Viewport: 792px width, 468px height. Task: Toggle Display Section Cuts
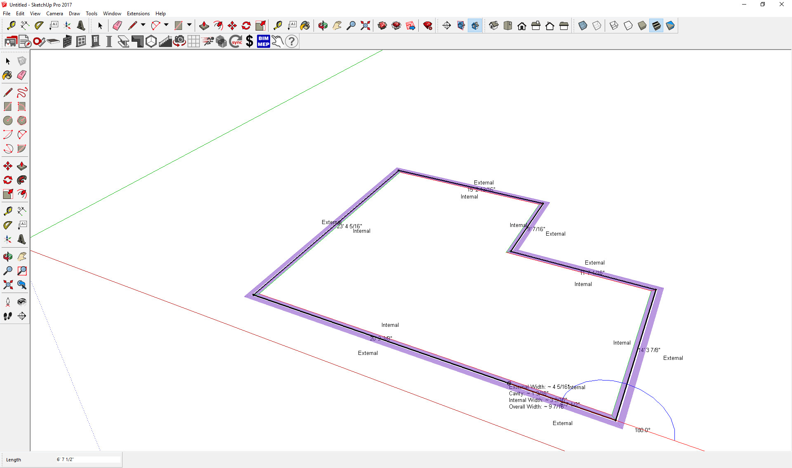pyautogui.click(x=475, y=26)
